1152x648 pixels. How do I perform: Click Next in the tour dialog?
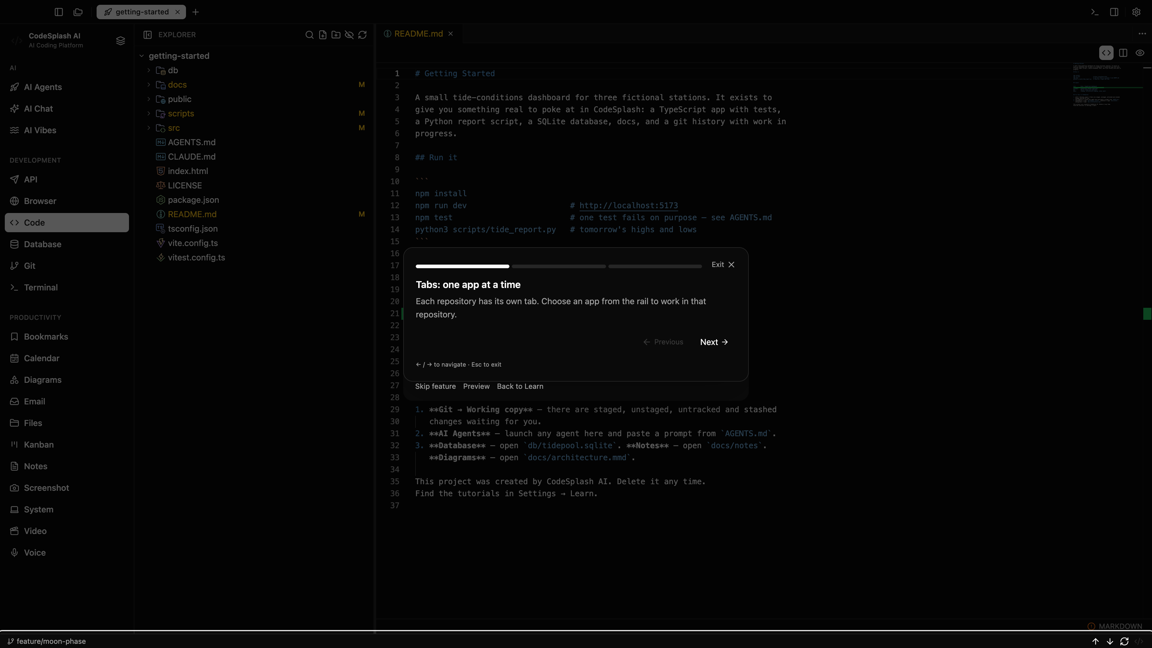[x=714, y=342]
